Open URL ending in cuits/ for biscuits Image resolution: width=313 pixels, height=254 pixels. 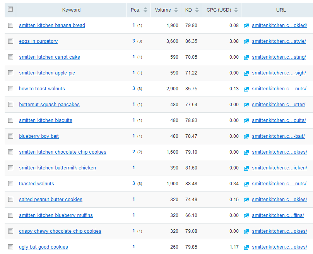279,120
